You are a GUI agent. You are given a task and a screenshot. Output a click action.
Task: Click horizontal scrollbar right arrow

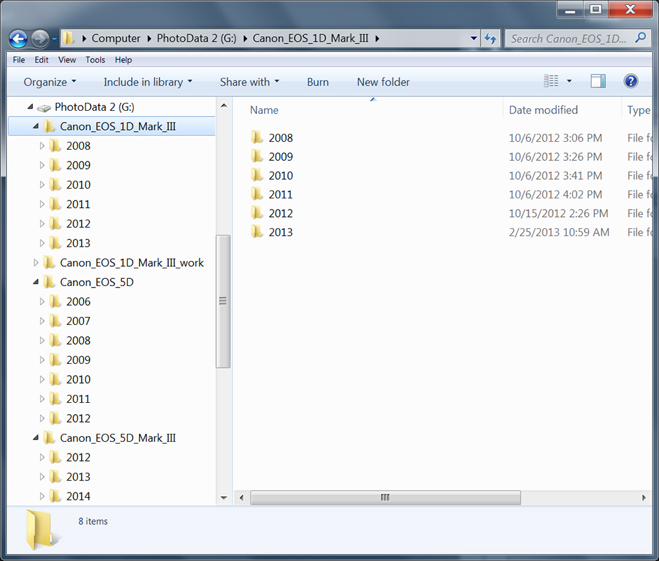click(x=645, y=498)
